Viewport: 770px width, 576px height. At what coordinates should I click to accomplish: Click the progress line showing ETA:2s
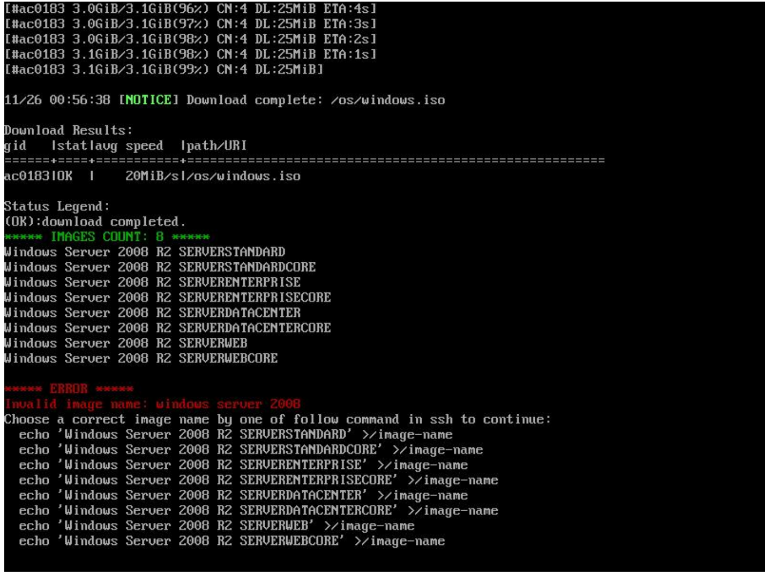tap(191, 39)
